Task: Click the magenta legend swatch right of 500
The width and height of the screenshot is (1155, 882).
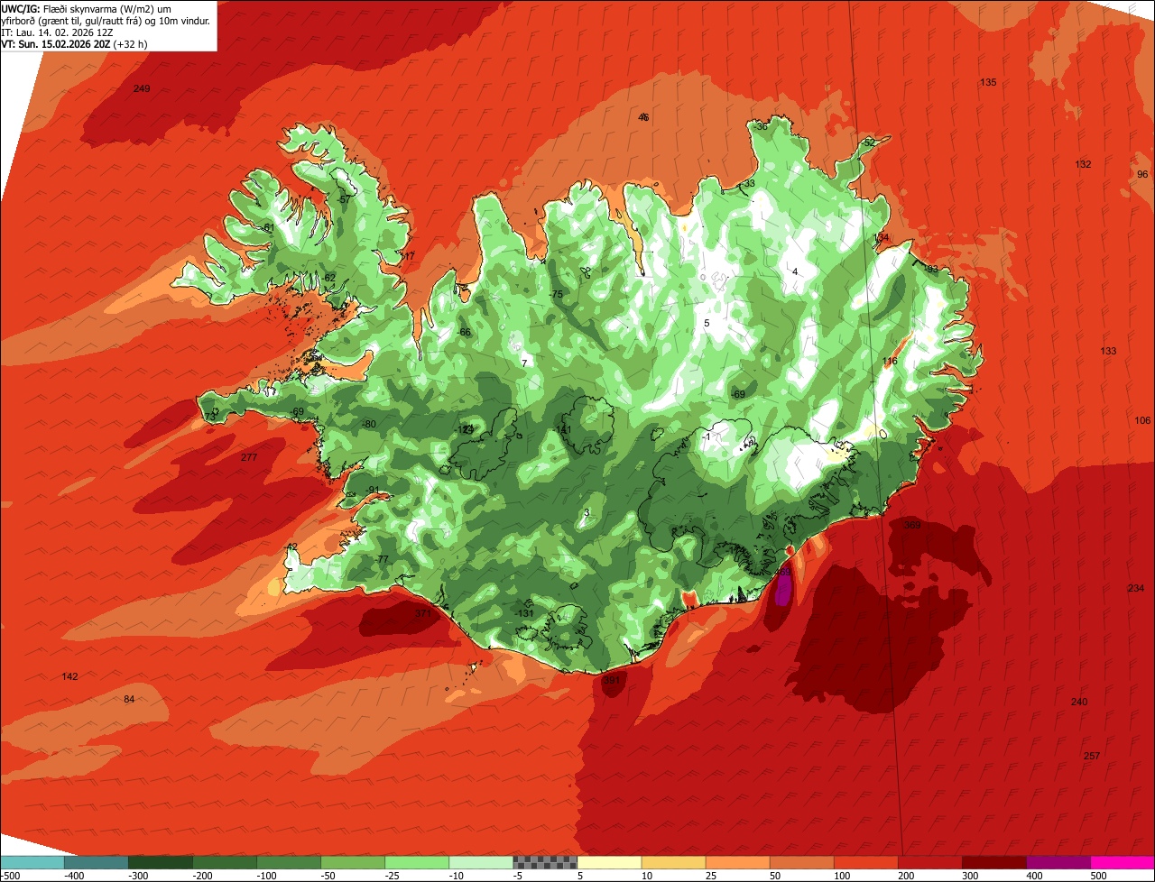Action: click(1123, 862)
